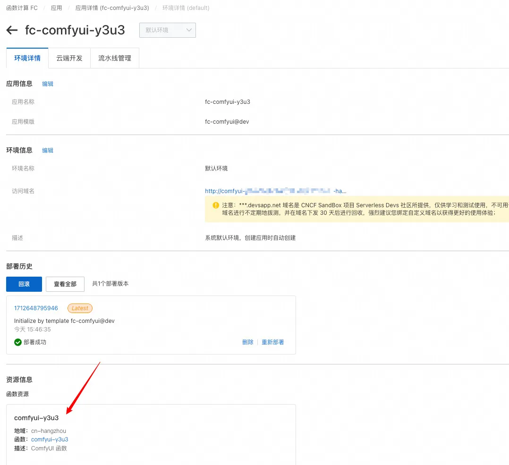The image size is (509, 465).
Task: Click the green 部署成功 check icon
Action: 18,342
